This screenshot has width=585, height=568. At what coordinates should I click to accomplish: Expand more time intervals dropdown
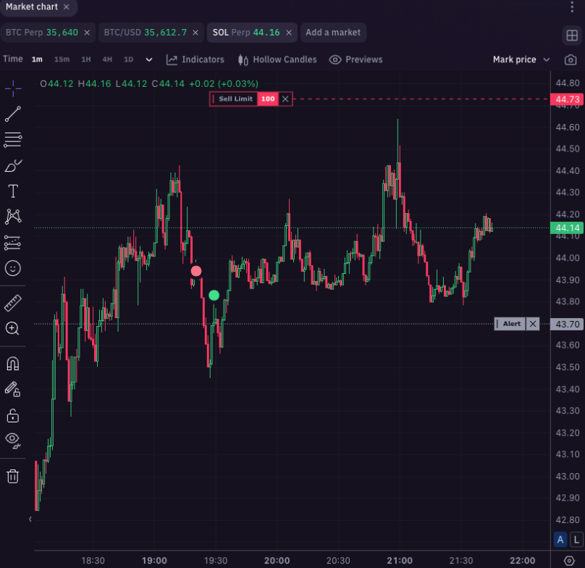click(149, 59)
